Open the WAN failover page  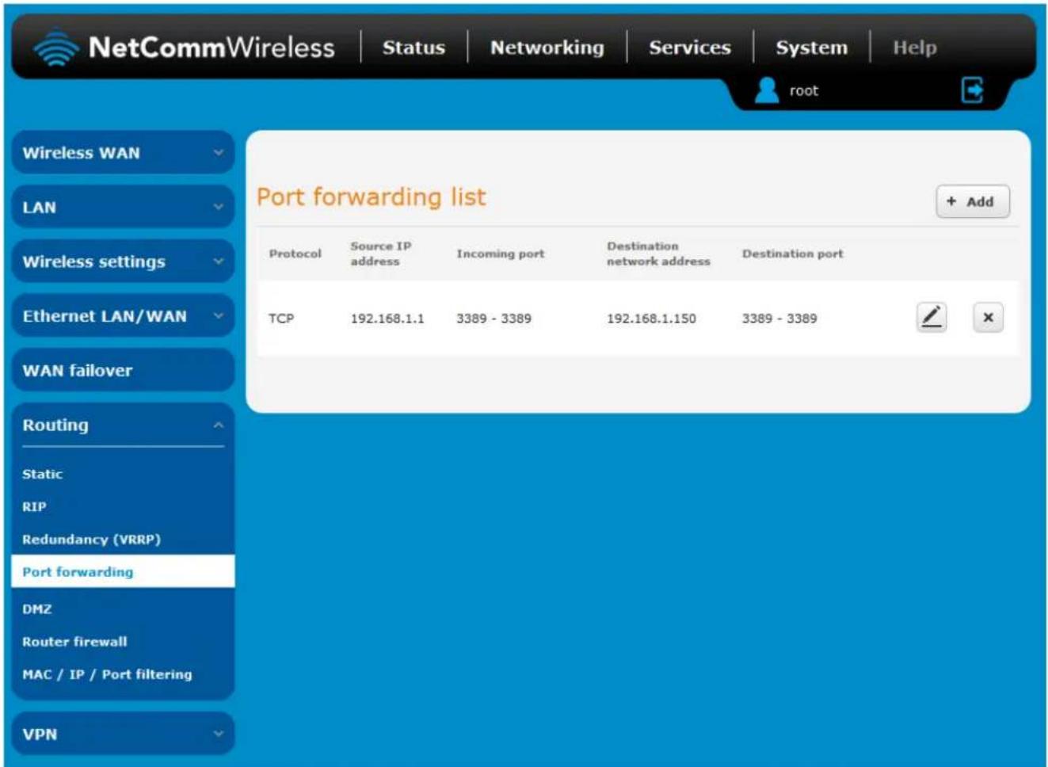coord(123,370)
